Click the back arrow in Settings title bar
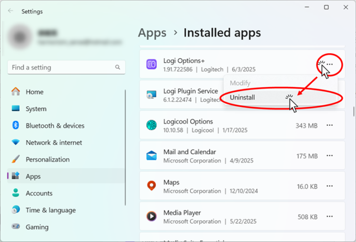Image resolution: width=356 pixels, height=242 pixels. [10, 11]
